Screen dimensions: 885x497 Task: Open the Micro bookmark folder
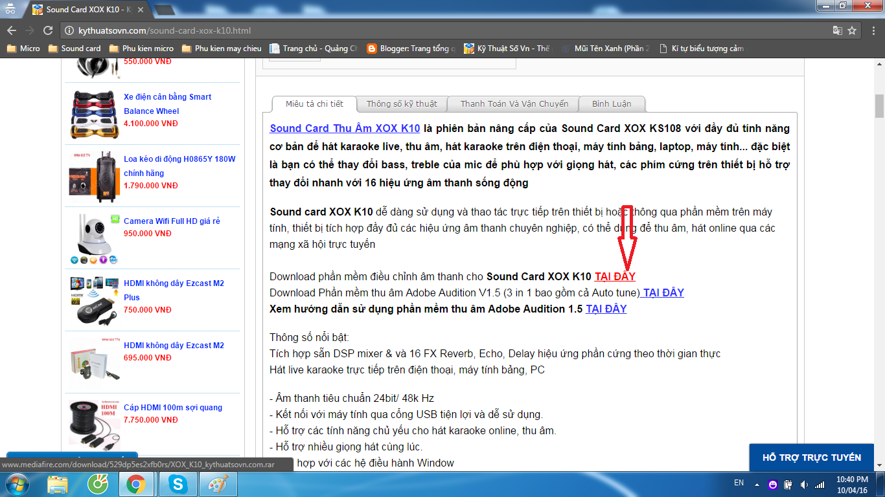23,49
